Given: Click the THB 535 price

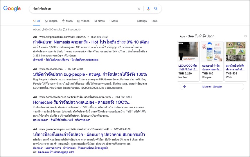Looking at the screenshot, I should pos(231,74).
